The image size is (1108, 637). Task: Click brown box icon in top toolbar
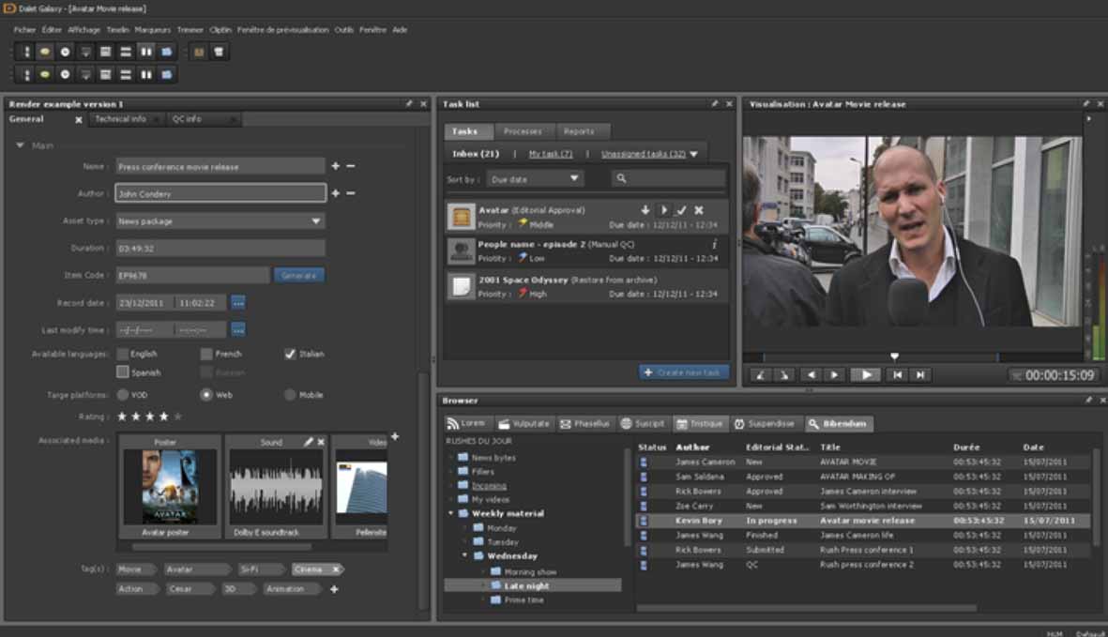(x=199, y=52)
